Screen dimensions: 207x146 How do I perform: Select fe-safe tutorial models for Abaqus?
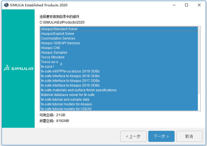(119, 104)
